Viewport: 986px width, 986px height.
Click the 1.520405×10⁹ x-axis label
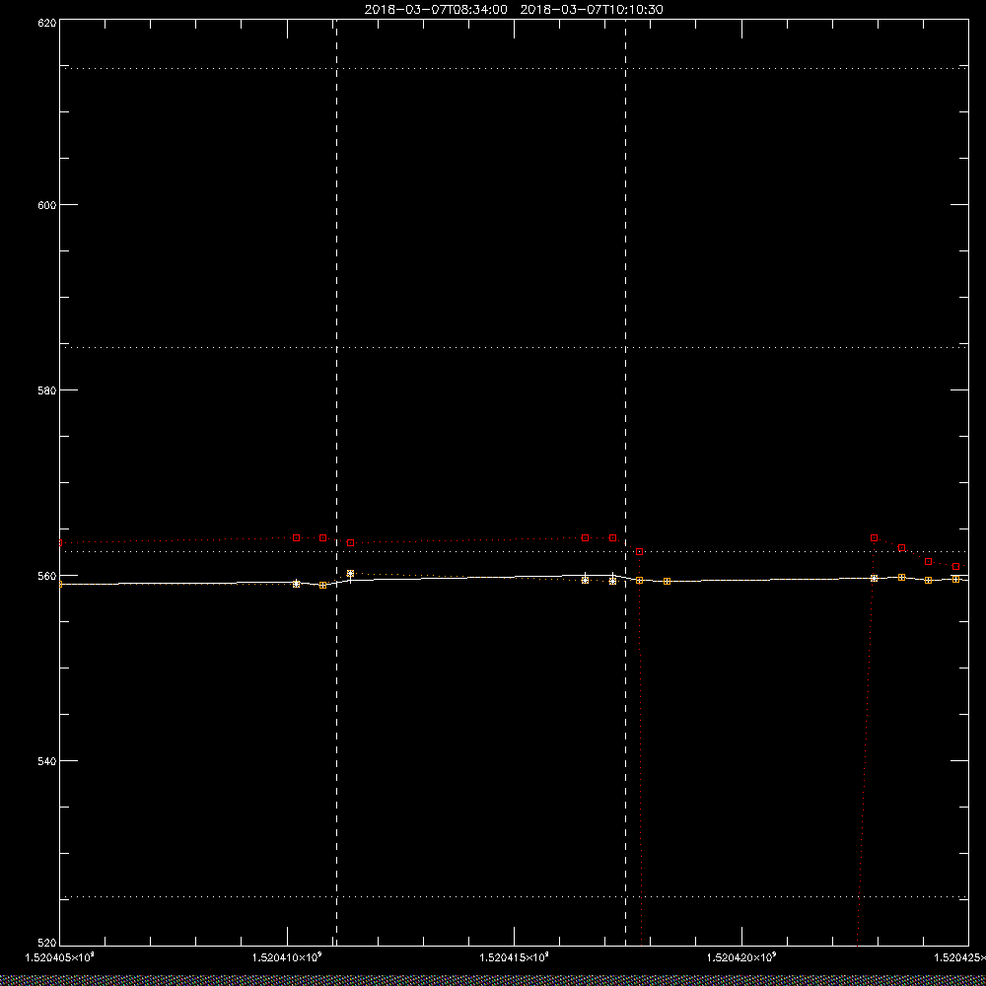click(60, 957)
